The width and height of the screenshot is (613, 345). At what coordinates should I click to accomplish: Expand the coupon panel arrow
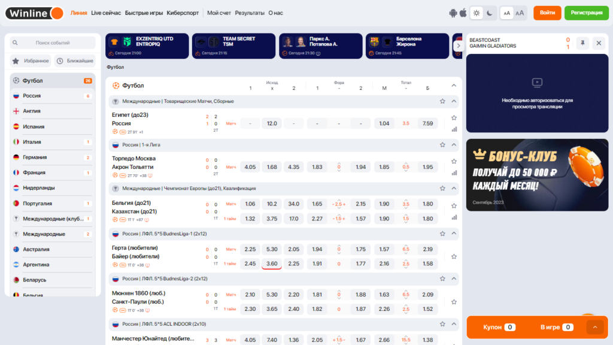595,327
